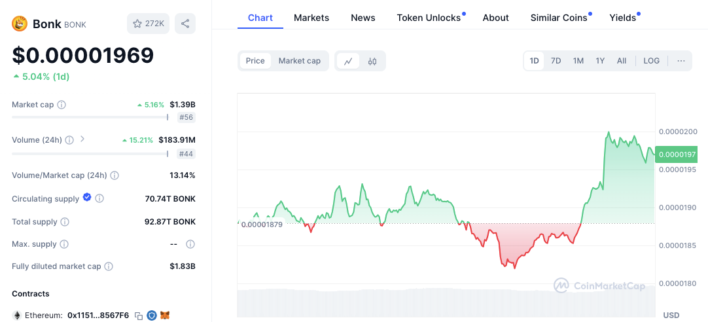Click the open price marker 0.00001879

click(x=262, y=224)
